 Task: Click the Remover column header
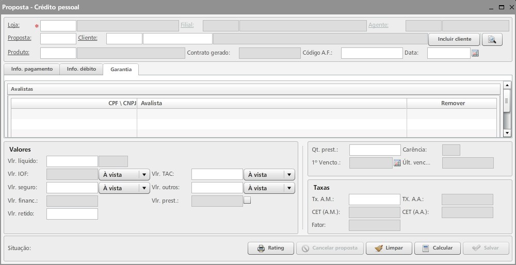[x=453, y=103]
